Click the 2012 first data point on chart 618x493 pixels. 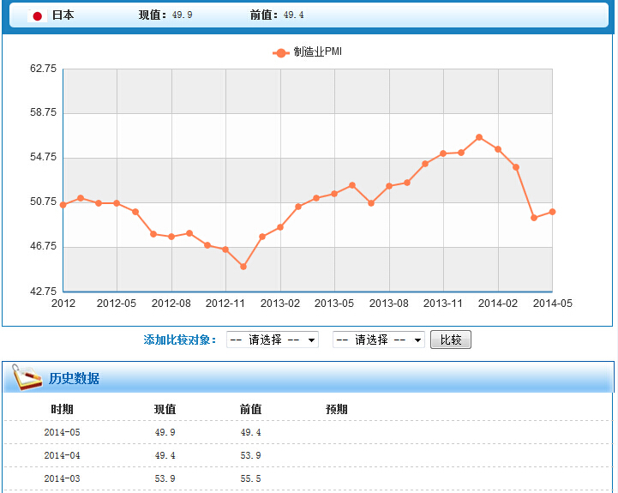[x=63, y=205]
